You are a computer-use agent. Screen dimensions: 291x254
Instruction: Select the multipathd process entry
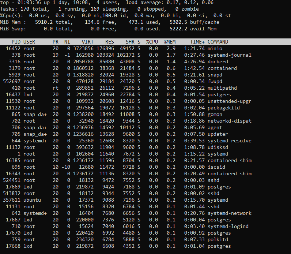tap(222, 88)
